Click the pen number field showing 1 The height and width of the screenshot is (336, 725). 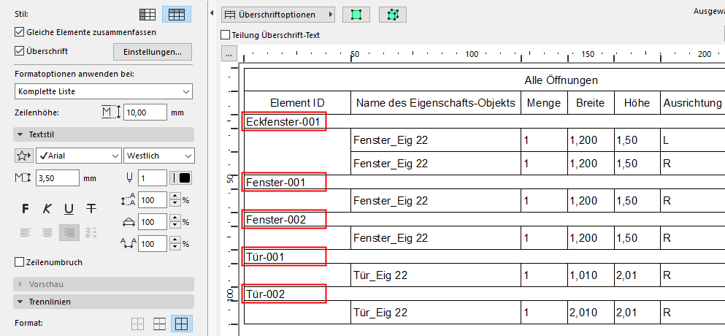[x=153, y=177]
